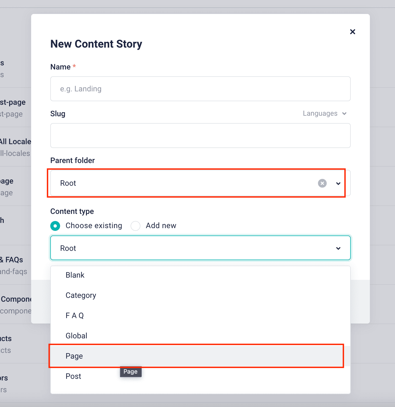
Task: Choose Blank from the content type list
Action: [200, 275]
